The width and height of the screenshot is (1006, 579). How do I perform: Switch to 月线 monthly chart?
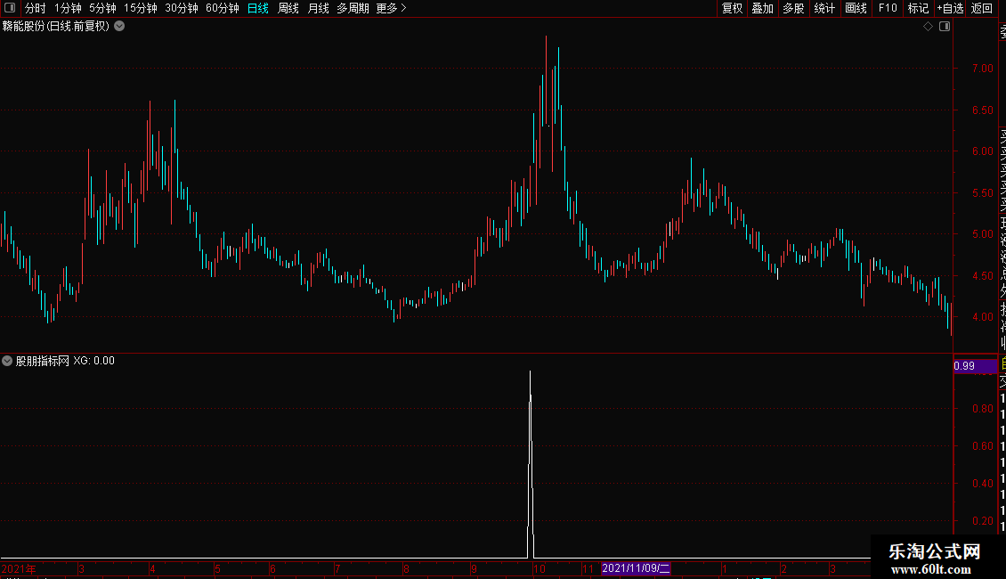tap(318, 8)
